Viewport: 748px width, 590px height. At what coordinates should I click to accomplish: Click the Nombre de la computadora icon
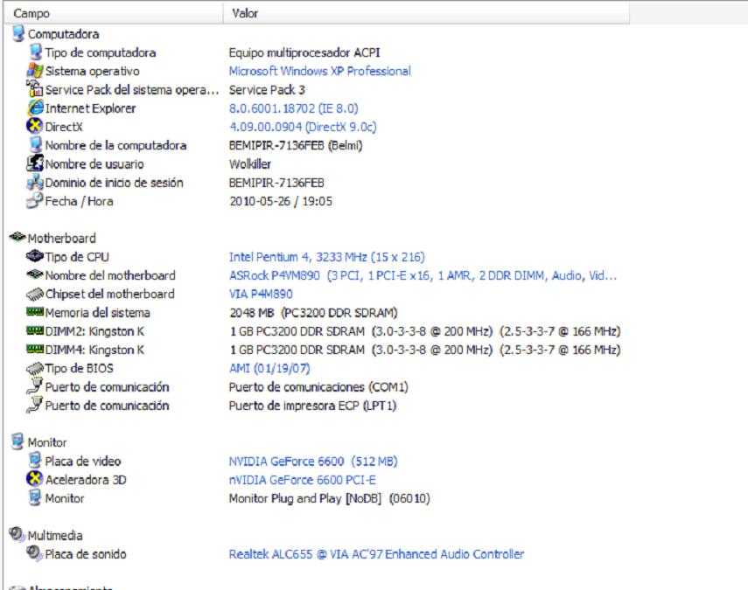pyautogui.click(x=35, y=145)
